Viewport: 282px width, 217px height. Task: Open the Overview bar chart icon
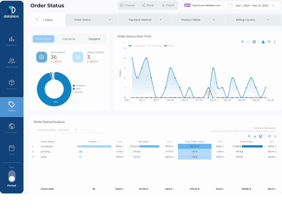point(12,39)
